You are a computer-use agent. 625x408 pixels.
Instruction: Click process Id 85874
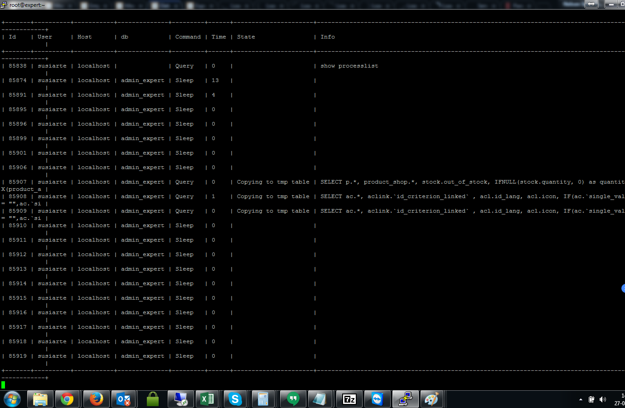point(18,81)
